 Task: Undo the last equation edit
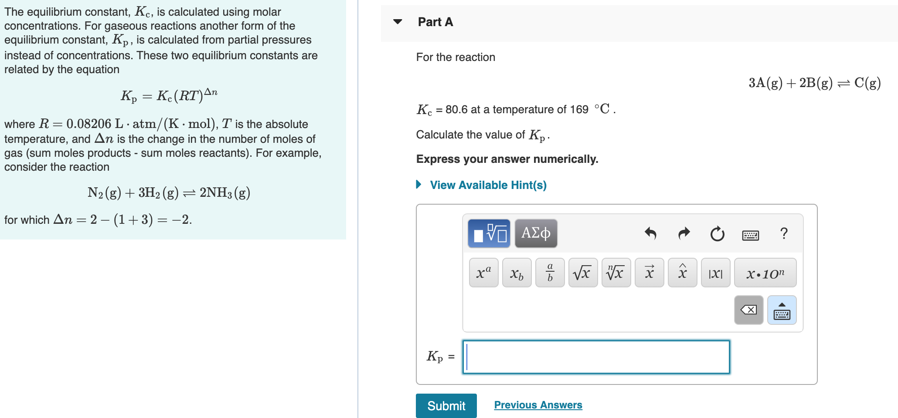650,234
